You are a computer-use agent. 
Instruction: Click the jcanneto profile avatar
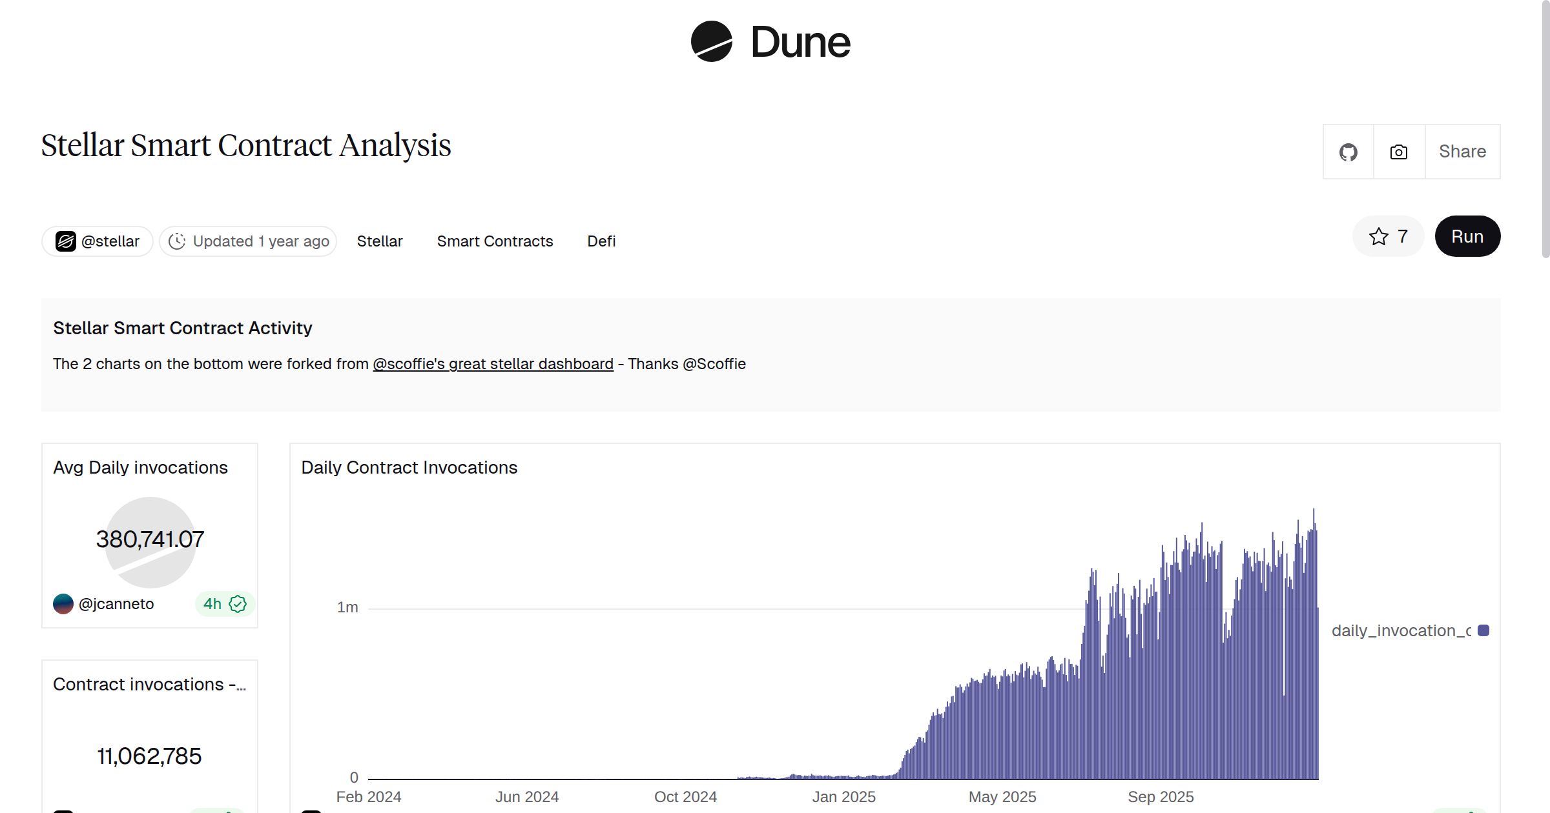[x=63, y=604]
